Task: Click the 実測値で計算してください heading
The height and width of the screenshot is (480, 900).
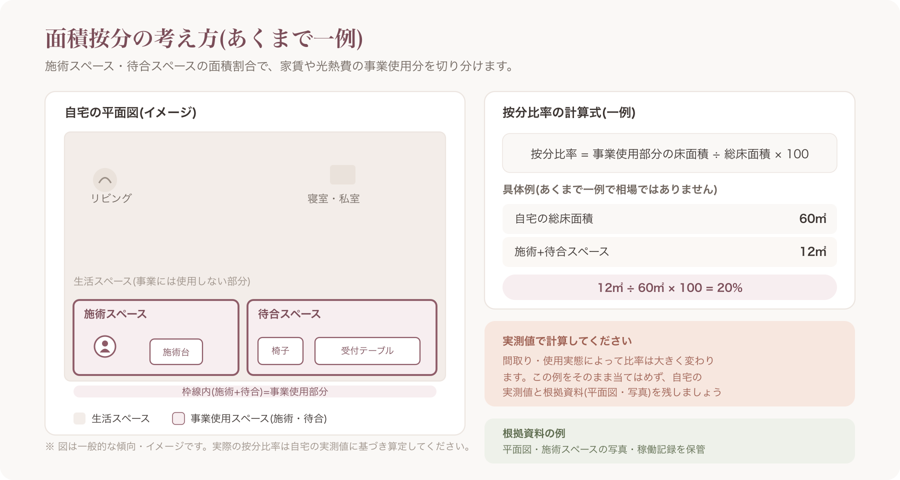Action: coord(567,341)
